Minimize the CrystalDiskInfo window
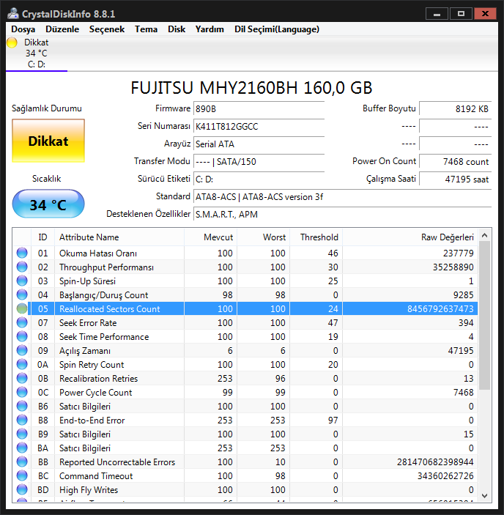504x515 pixels. click(437, 14)
